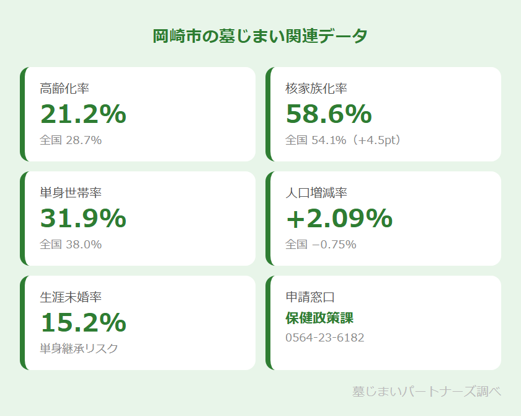This screenshot has height=416, width=521.
Task: Click the 単身継承リスク caption
Action: pyautogui.click(x=79, y=348)
